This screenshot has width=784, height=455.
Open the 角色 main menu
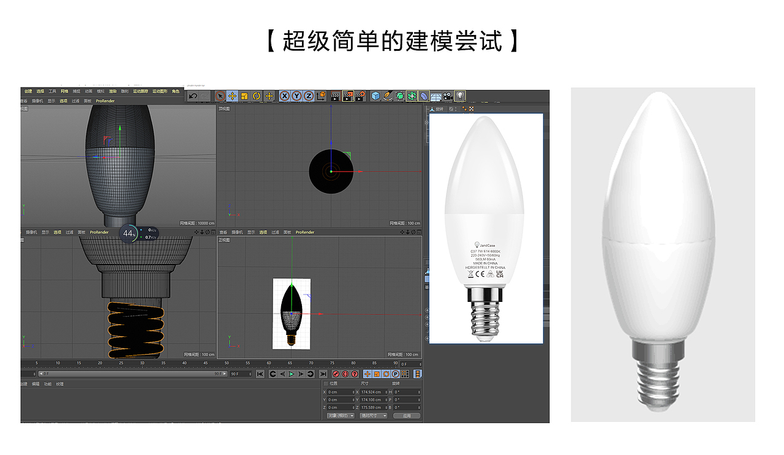pyautogui.click(x=176, y=91)
